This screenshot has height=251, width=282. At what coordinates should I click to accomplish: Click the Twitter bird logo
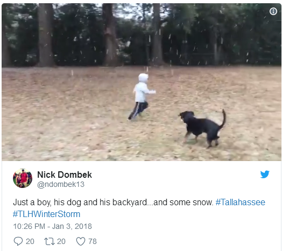265,175
